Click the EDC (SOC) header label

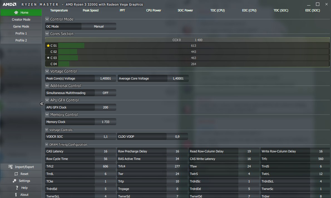click(312, 10)
